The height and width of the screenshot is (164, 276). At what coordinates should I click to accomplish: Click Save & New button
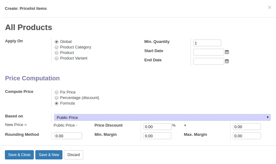[x=49, y=155]
